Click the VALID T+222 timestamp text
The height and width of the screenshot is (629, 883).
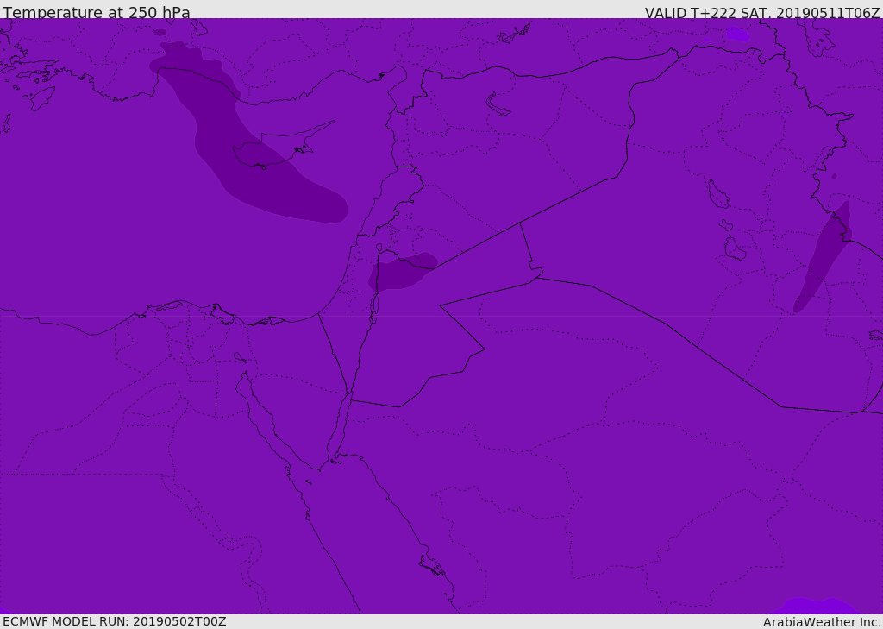pos(762,13)
